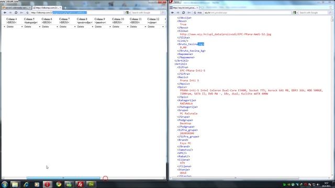Image resolution: width=335 pixels, height=188 pixels.
Task: Go forward in the left browser window
Action: tap(10, 13)
